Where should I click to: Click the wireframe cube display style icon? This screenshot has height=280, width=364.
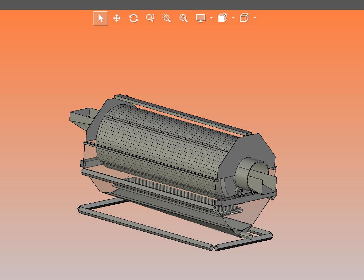click(x=244, y=18)
